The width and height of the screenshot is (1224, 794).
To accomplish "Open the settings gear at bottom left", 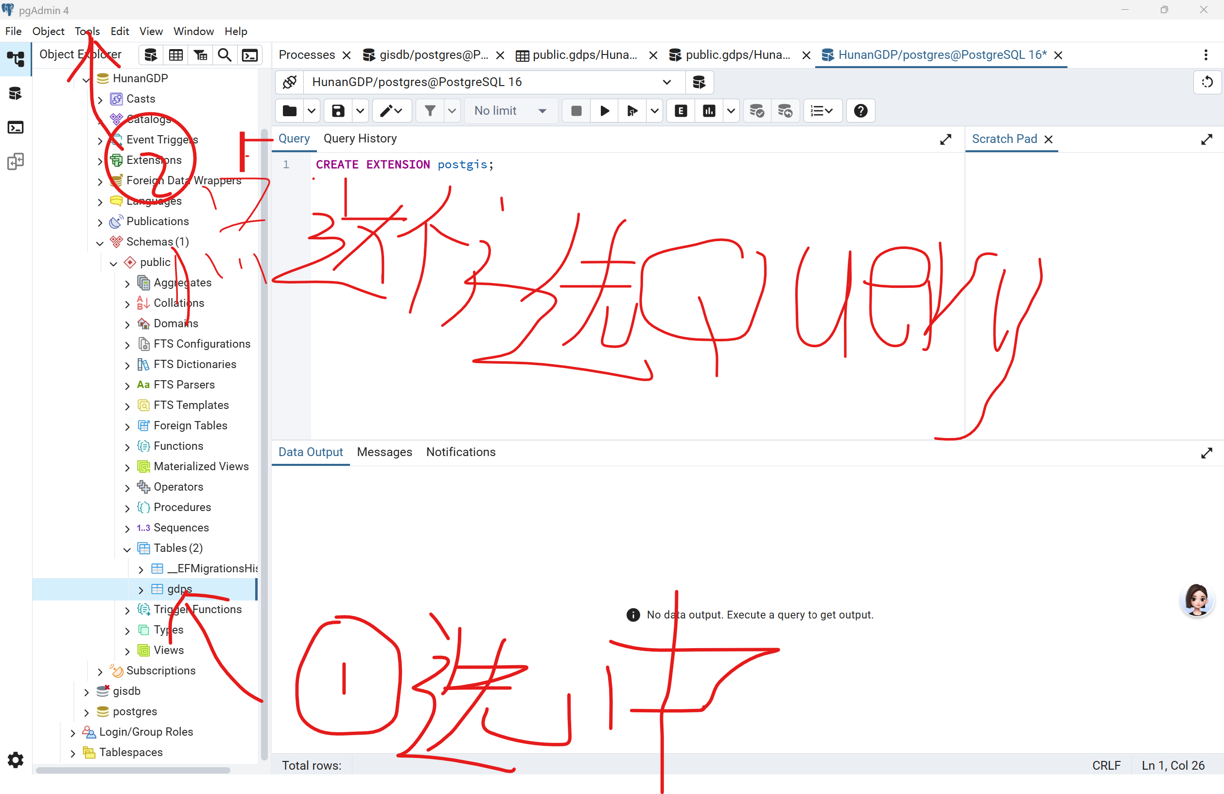I will tap(16, 760).
